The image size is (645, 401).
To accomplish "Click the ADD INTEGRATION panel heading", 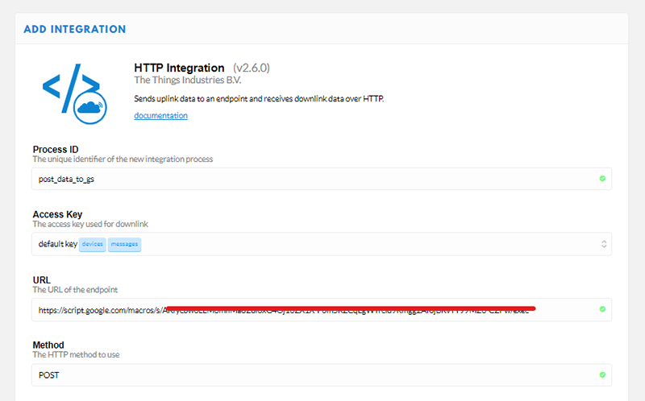I will pyautogui.click(x=74, y=29).
